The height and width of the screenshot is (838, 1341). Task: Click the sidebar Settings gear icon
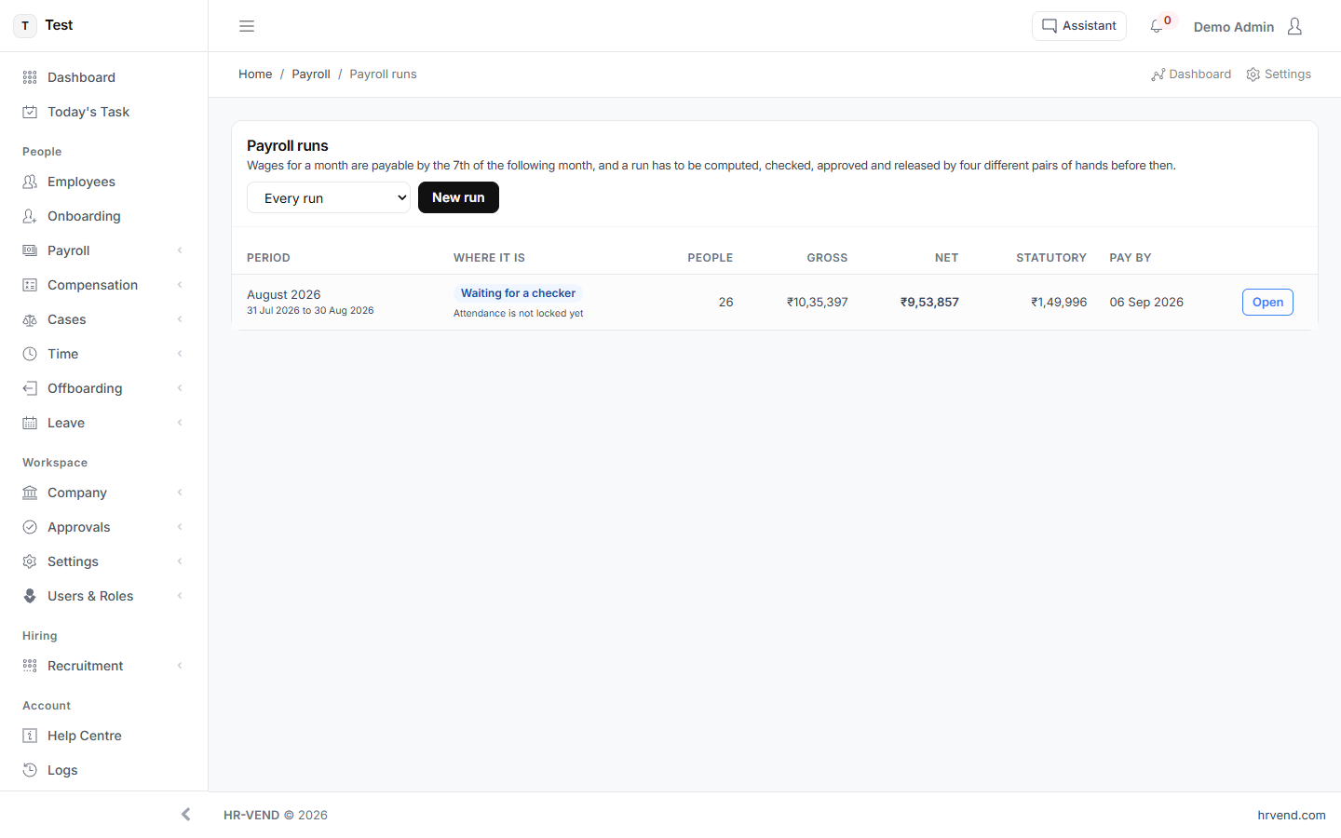click(30, 561)
